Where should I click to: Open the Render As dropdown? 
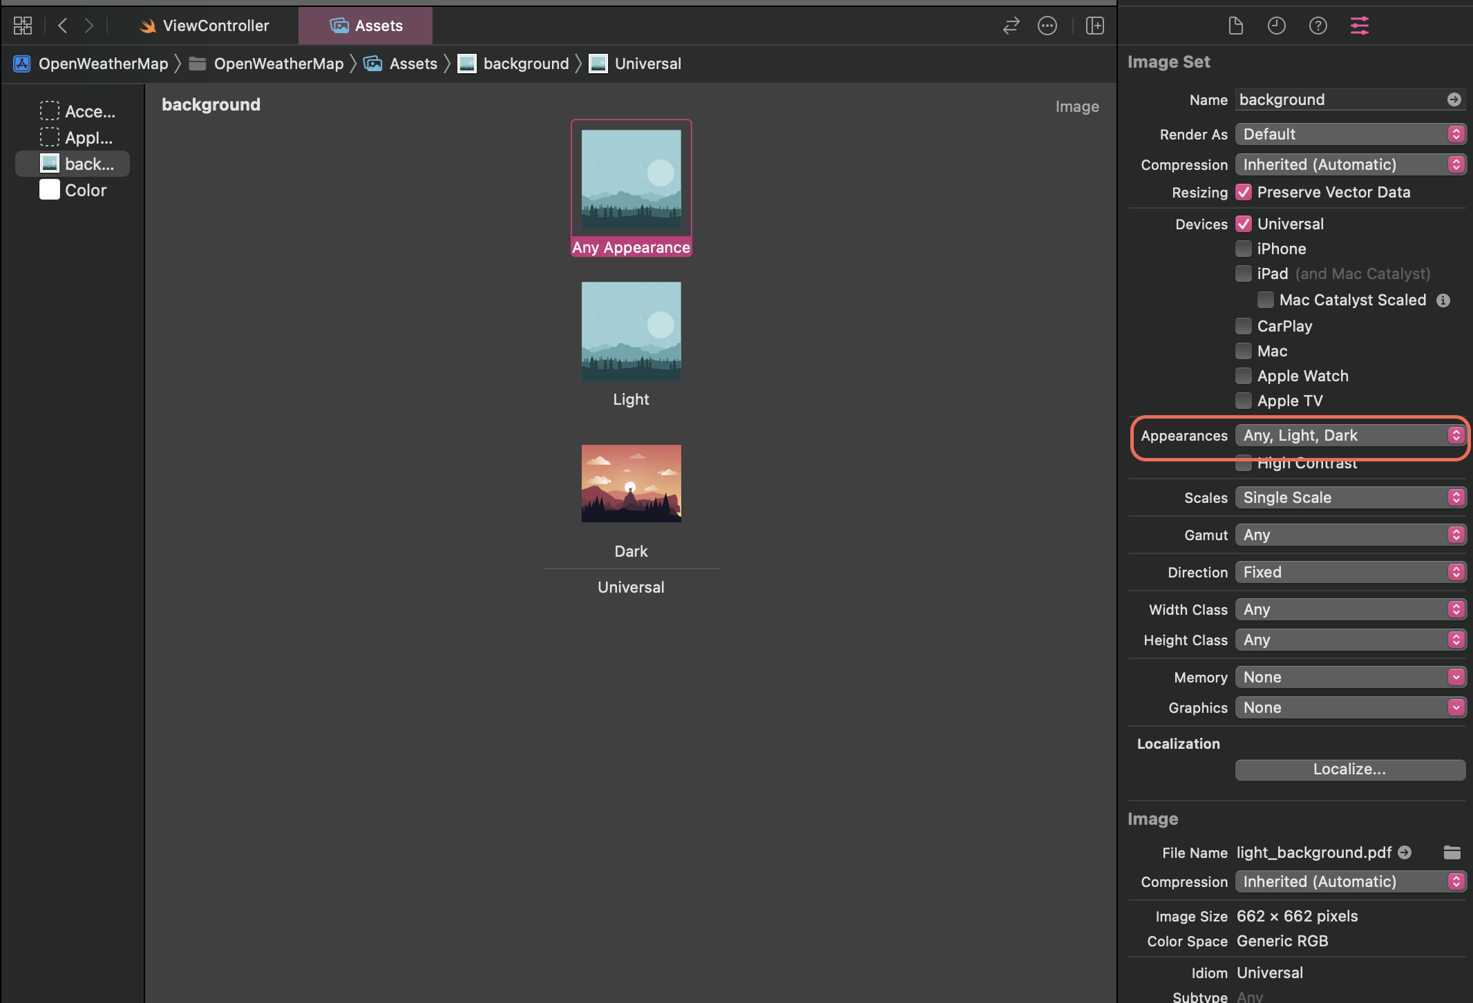coord(1350,134)
